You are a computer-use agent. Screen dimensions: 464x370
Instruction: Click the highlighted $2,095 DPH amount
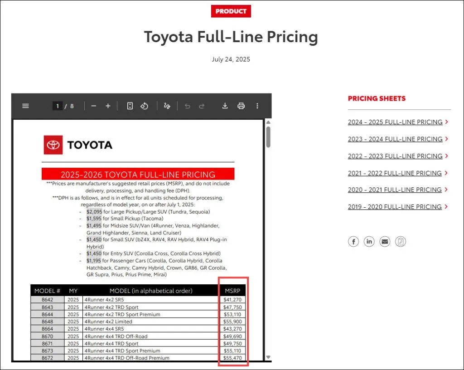94,212
